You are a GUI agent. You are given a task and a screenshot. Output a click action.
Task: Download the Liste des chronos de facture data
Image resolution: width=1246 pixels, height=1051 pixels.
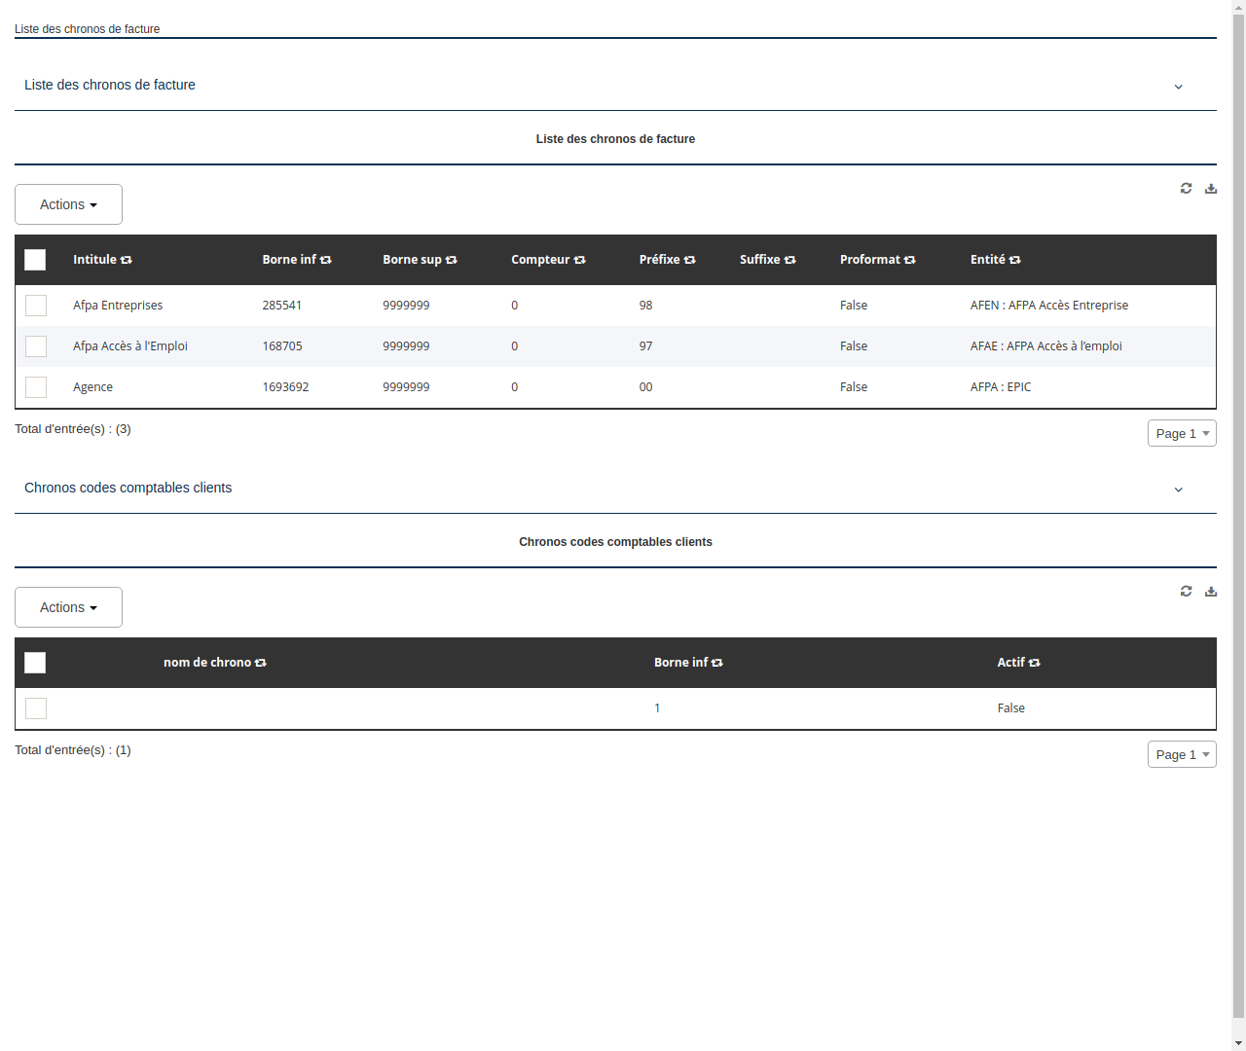[1211, 188]
